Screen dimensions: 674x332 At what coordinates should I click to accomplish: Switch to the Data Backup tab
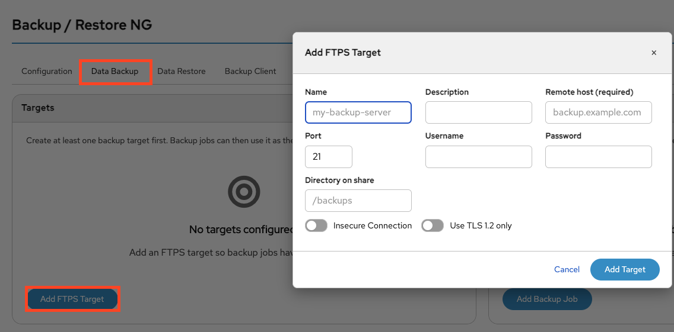pyautogui.click(x=115, y=71)
